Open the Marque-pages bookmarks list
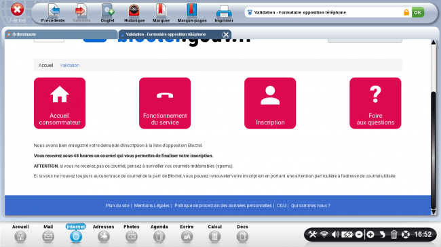441x247 pixels. click(192, 13)
